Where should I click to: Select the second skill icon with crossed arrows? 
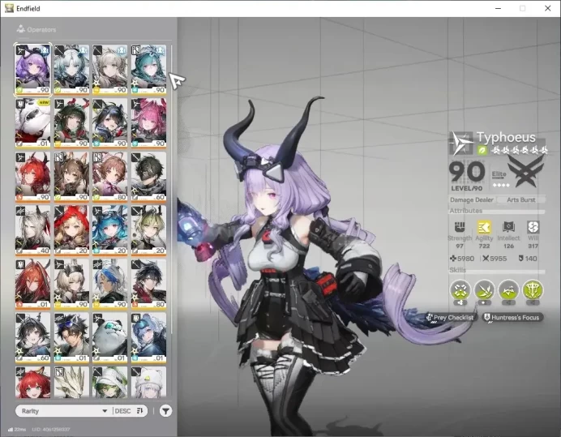coord(484,290)
